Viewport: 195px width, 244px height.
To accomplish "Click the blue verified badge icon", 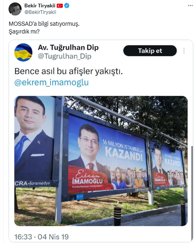I will 67,6.
